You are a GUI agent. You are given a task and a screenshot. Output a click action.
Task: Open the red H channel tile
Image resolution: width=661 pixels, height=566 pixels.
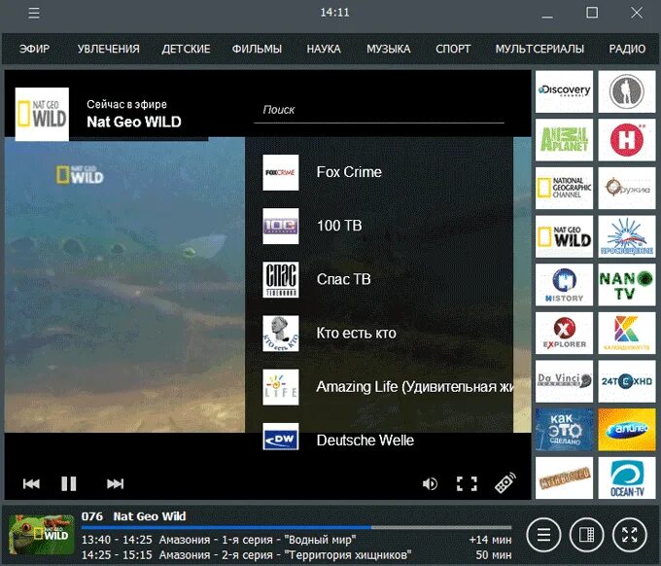(x=627, y=140)
